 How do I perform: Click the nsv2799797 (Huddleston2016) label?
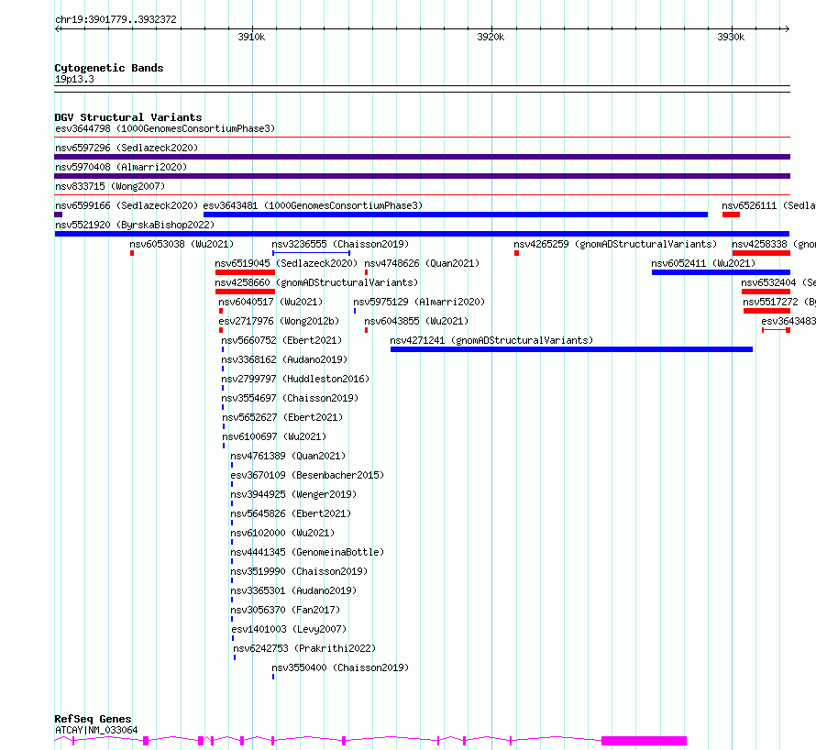[295, 379]
